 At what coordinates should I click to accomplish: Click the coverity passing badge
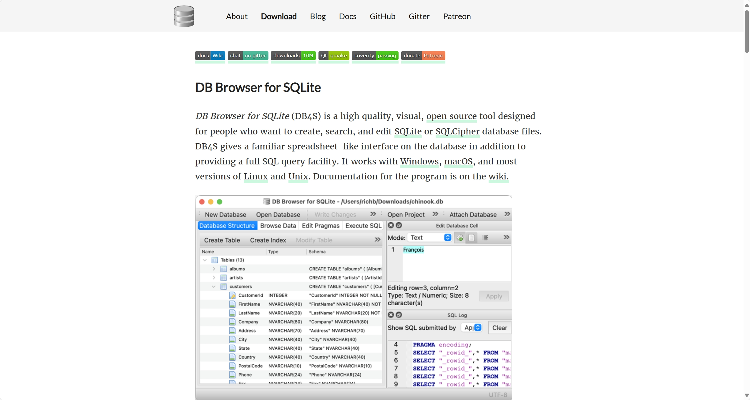coord(375,56)
